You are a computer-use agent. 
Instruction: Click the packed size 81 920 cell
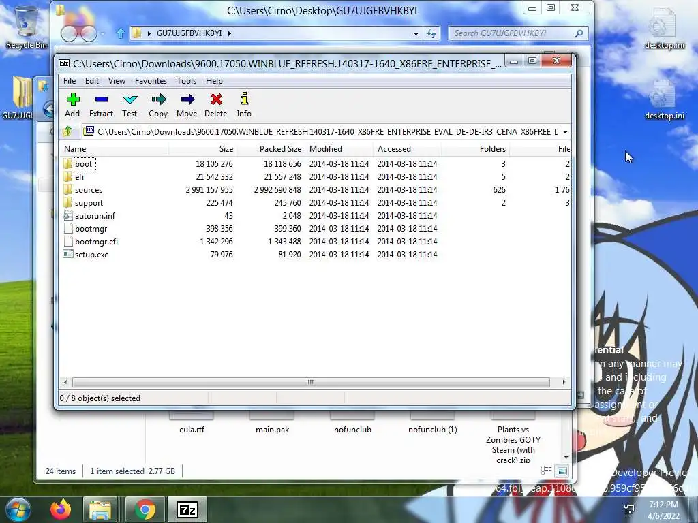tap(289, 255)
